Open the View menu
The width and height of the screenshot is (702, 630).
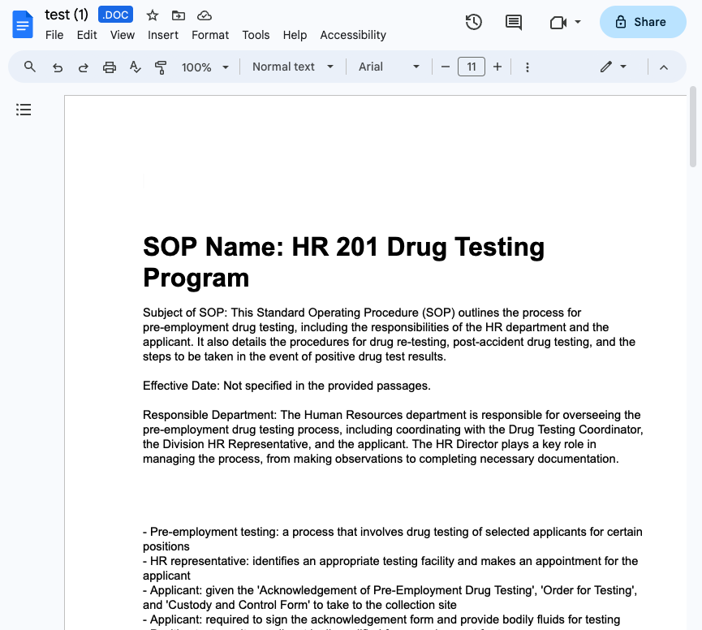(123, 35)
